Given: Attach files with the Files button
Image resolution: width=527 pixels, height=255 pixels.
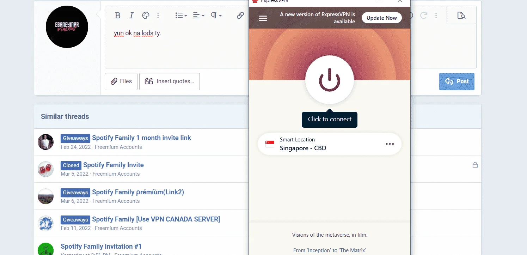Looking at the screenshot, I should coord(121,81).
